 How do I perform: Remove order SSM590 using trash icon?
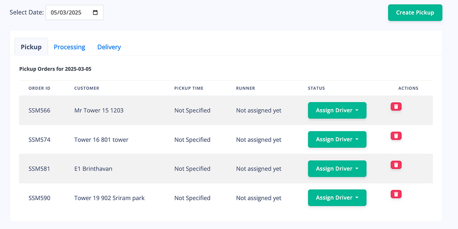point(396,194)
